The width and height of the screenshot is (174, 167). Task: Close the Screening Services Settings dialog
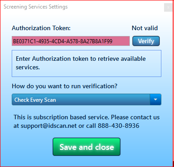tap(168, 7)
